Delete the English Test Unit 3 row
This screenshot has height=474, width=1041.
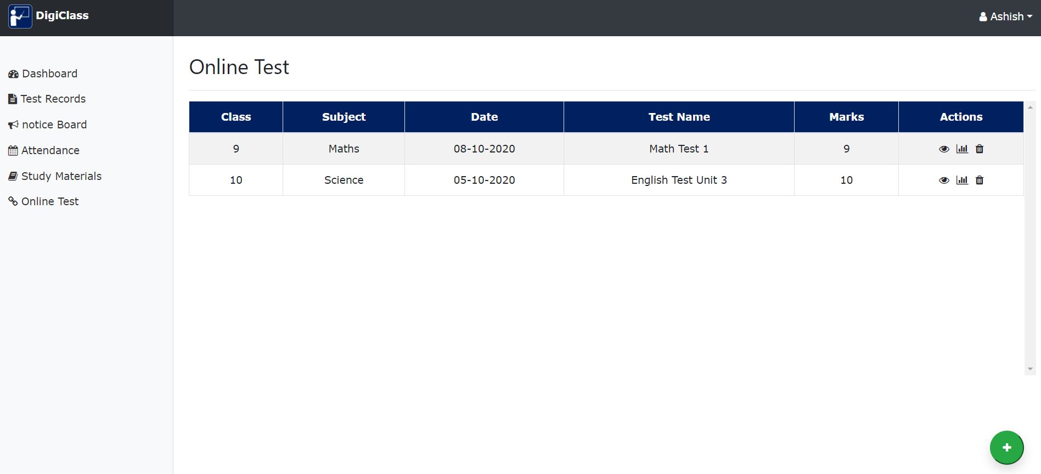tap(980, 180)
